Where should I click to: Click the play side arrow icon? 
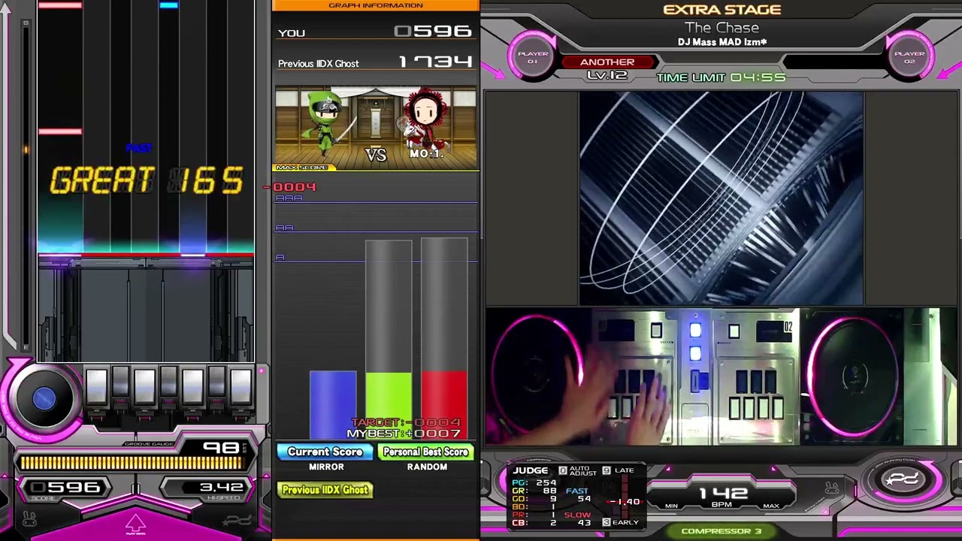(x=135, y=524)
